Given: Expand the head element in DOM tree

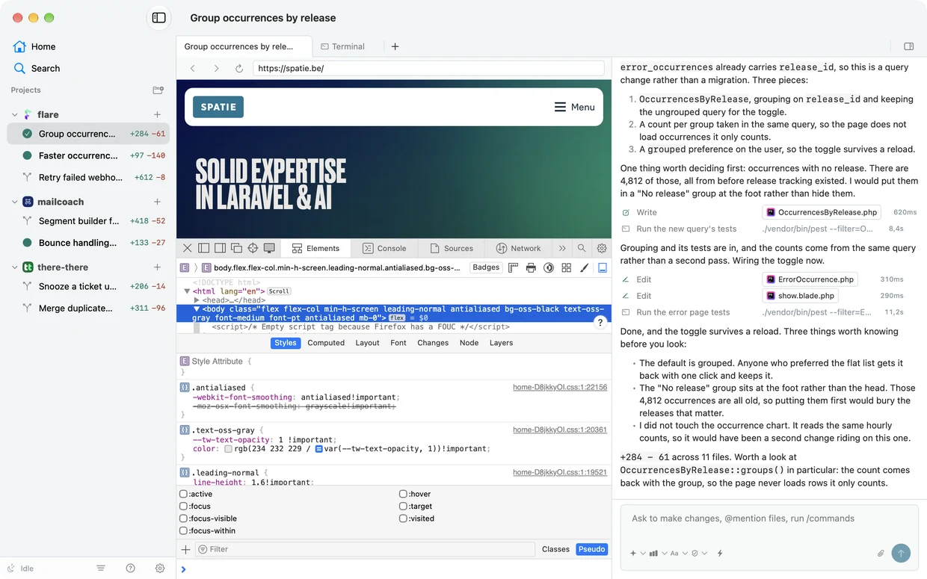Looking at the screenshot, I should (197, 300).
